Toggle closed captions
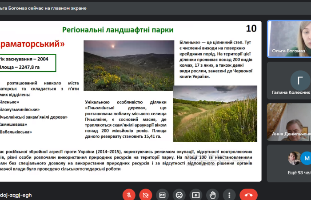The image size is (311, 200). tap(162, 195)
